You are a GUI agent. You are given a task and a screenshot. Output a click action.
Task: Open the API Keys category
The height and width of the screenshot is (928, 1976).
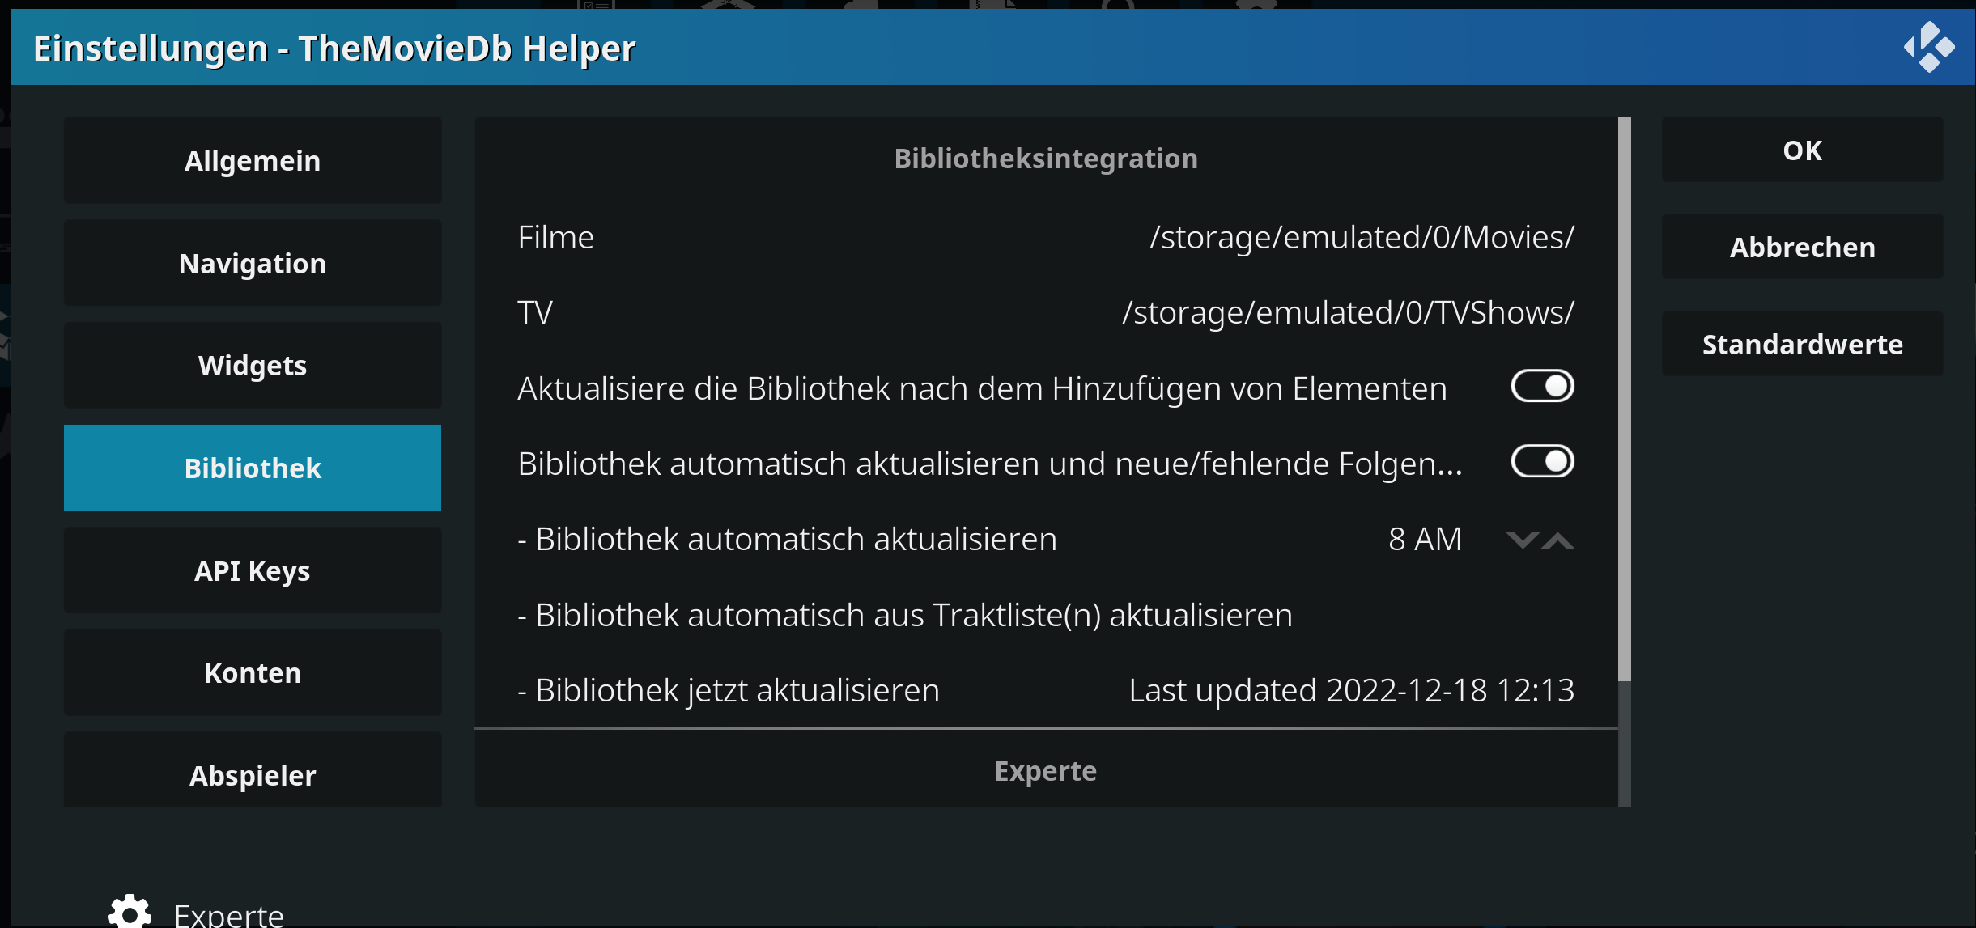(x=253, y=570)
